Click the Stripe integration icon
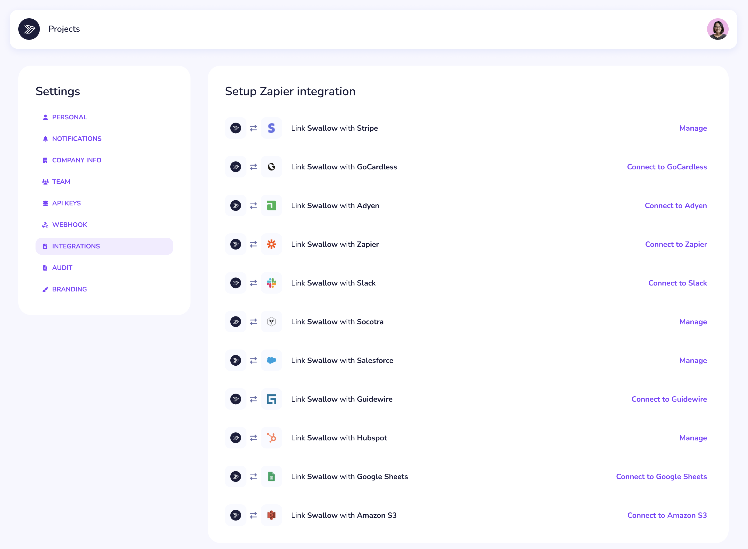 pos(271,128)
